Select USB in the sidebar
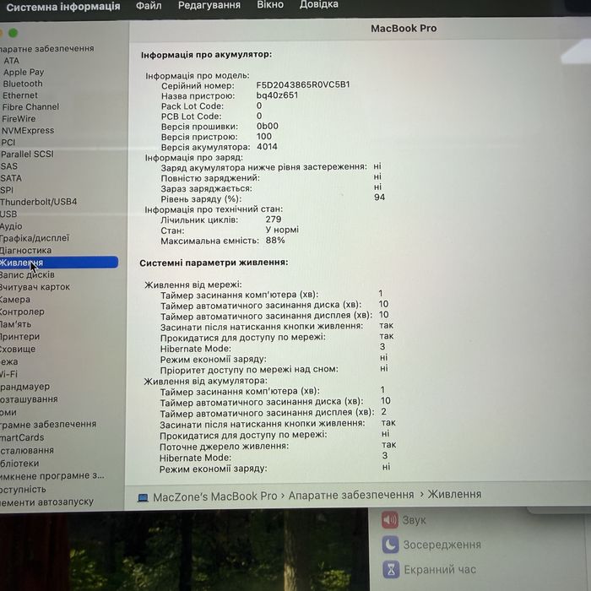 pos(8,214)
